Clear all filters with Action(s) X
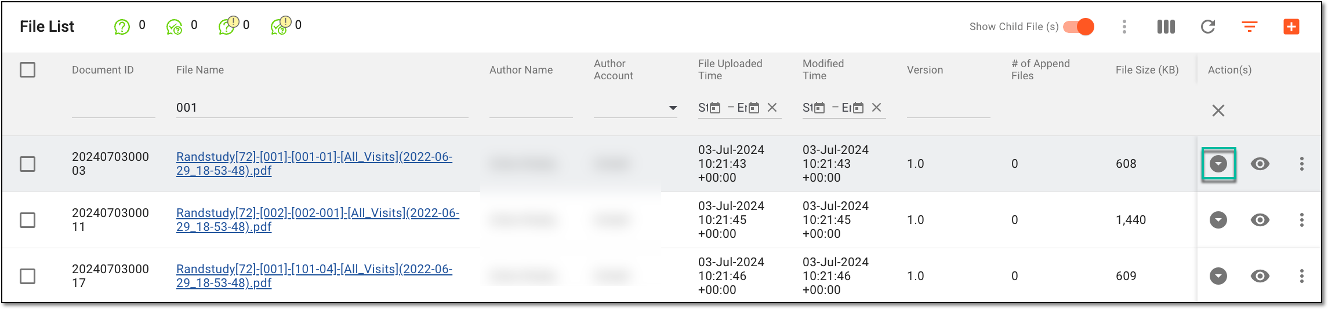1328x309 pixels. pyautogui.click(x=1218, y=111)
